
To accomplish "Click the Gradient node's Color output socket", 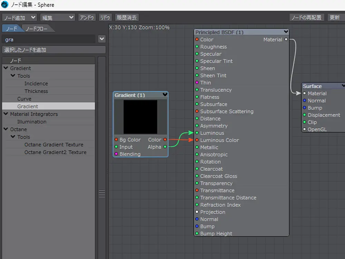I will 165,140.
